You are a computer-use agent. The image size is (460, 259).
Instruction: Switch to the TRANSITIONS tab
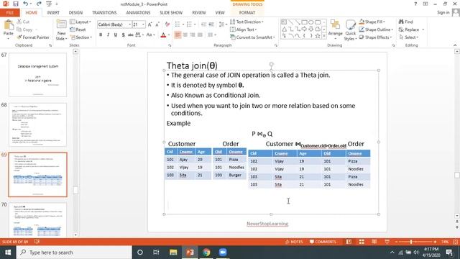click(104, 13)
